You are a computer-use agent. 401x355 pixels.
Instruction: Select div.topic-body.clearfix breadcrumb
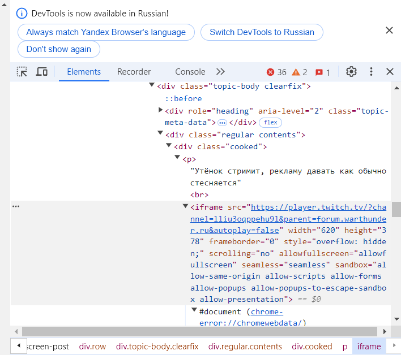point(157,347)
